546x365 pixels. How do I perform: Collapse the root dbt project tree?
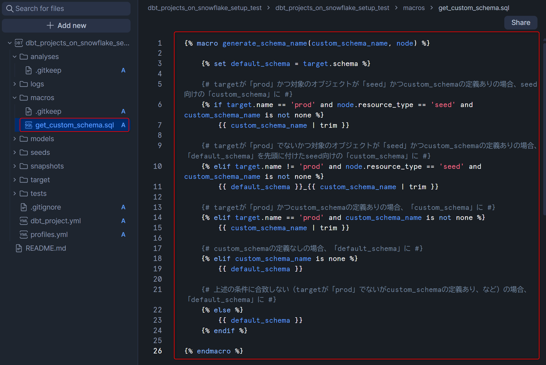click(x=10, y=43)
